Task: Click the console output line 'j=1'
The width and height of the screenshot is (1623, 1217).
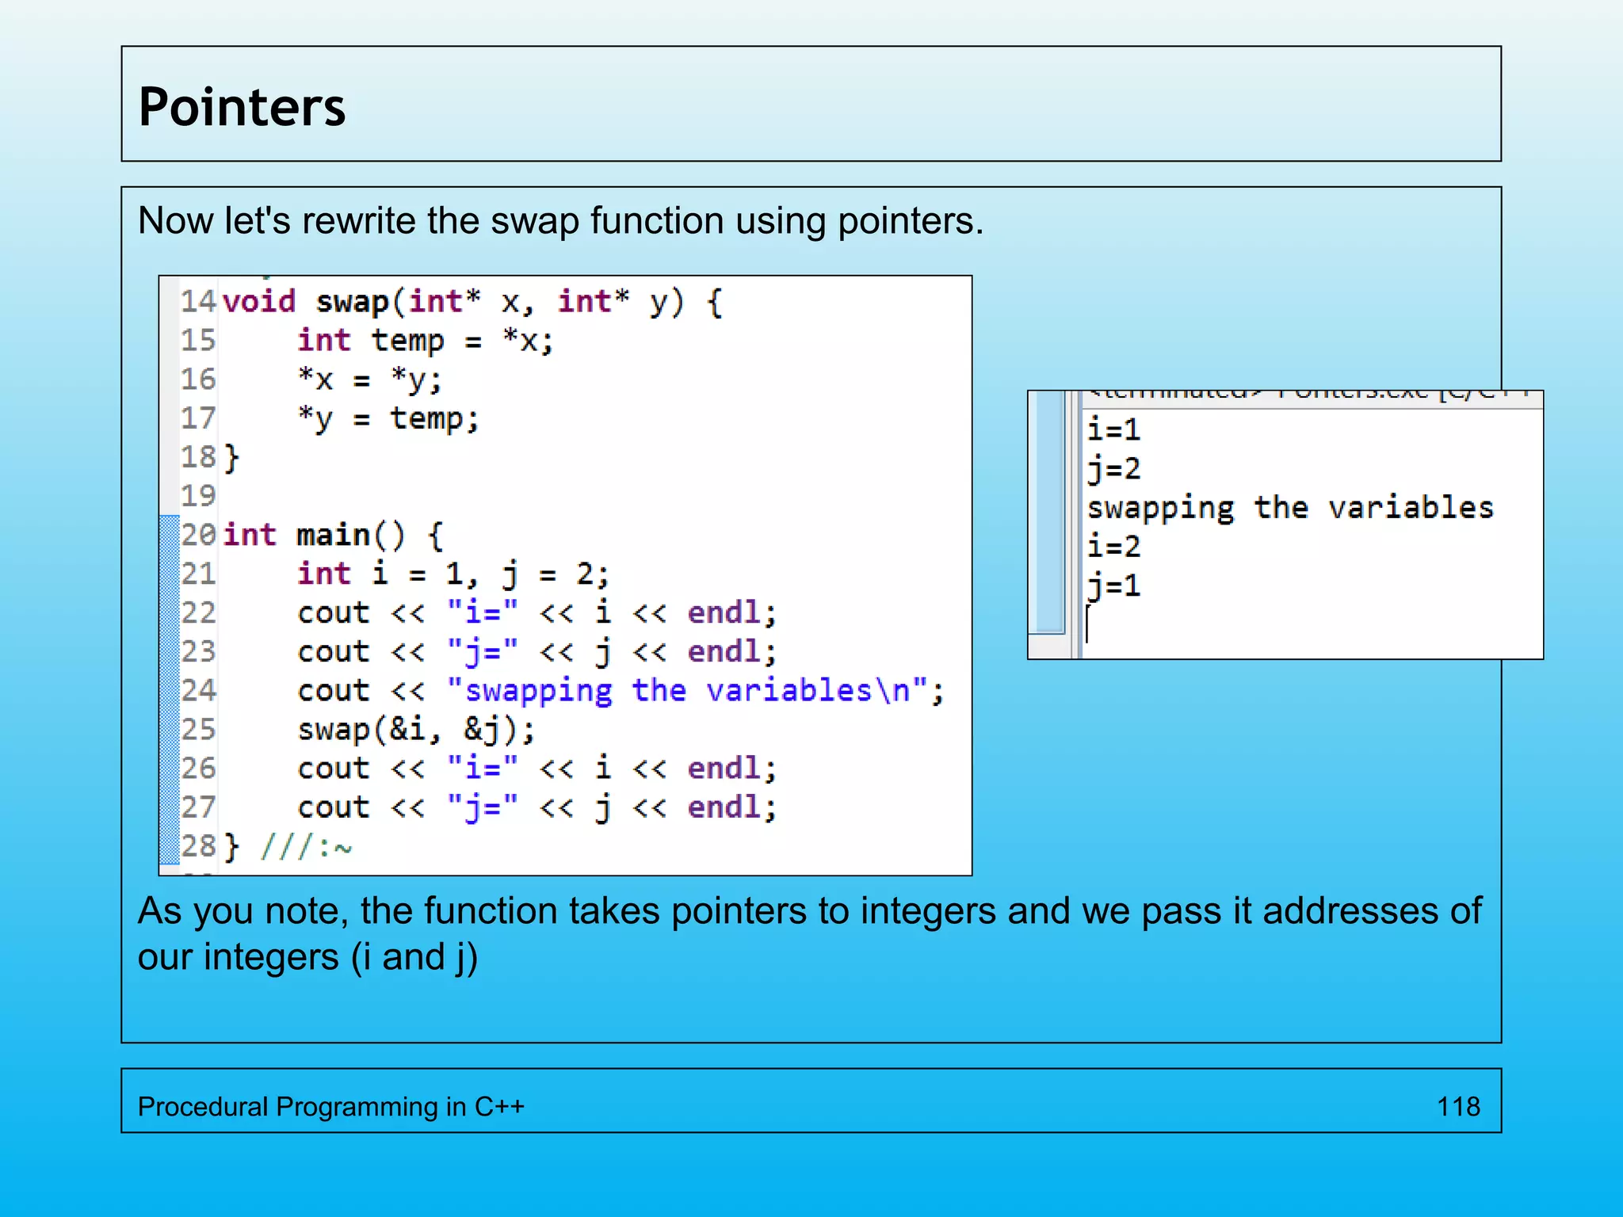Action: tap(1113, 586)
